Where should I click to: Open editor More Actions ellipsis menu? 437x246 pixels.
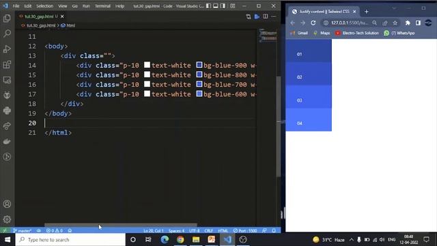(274, 16)
